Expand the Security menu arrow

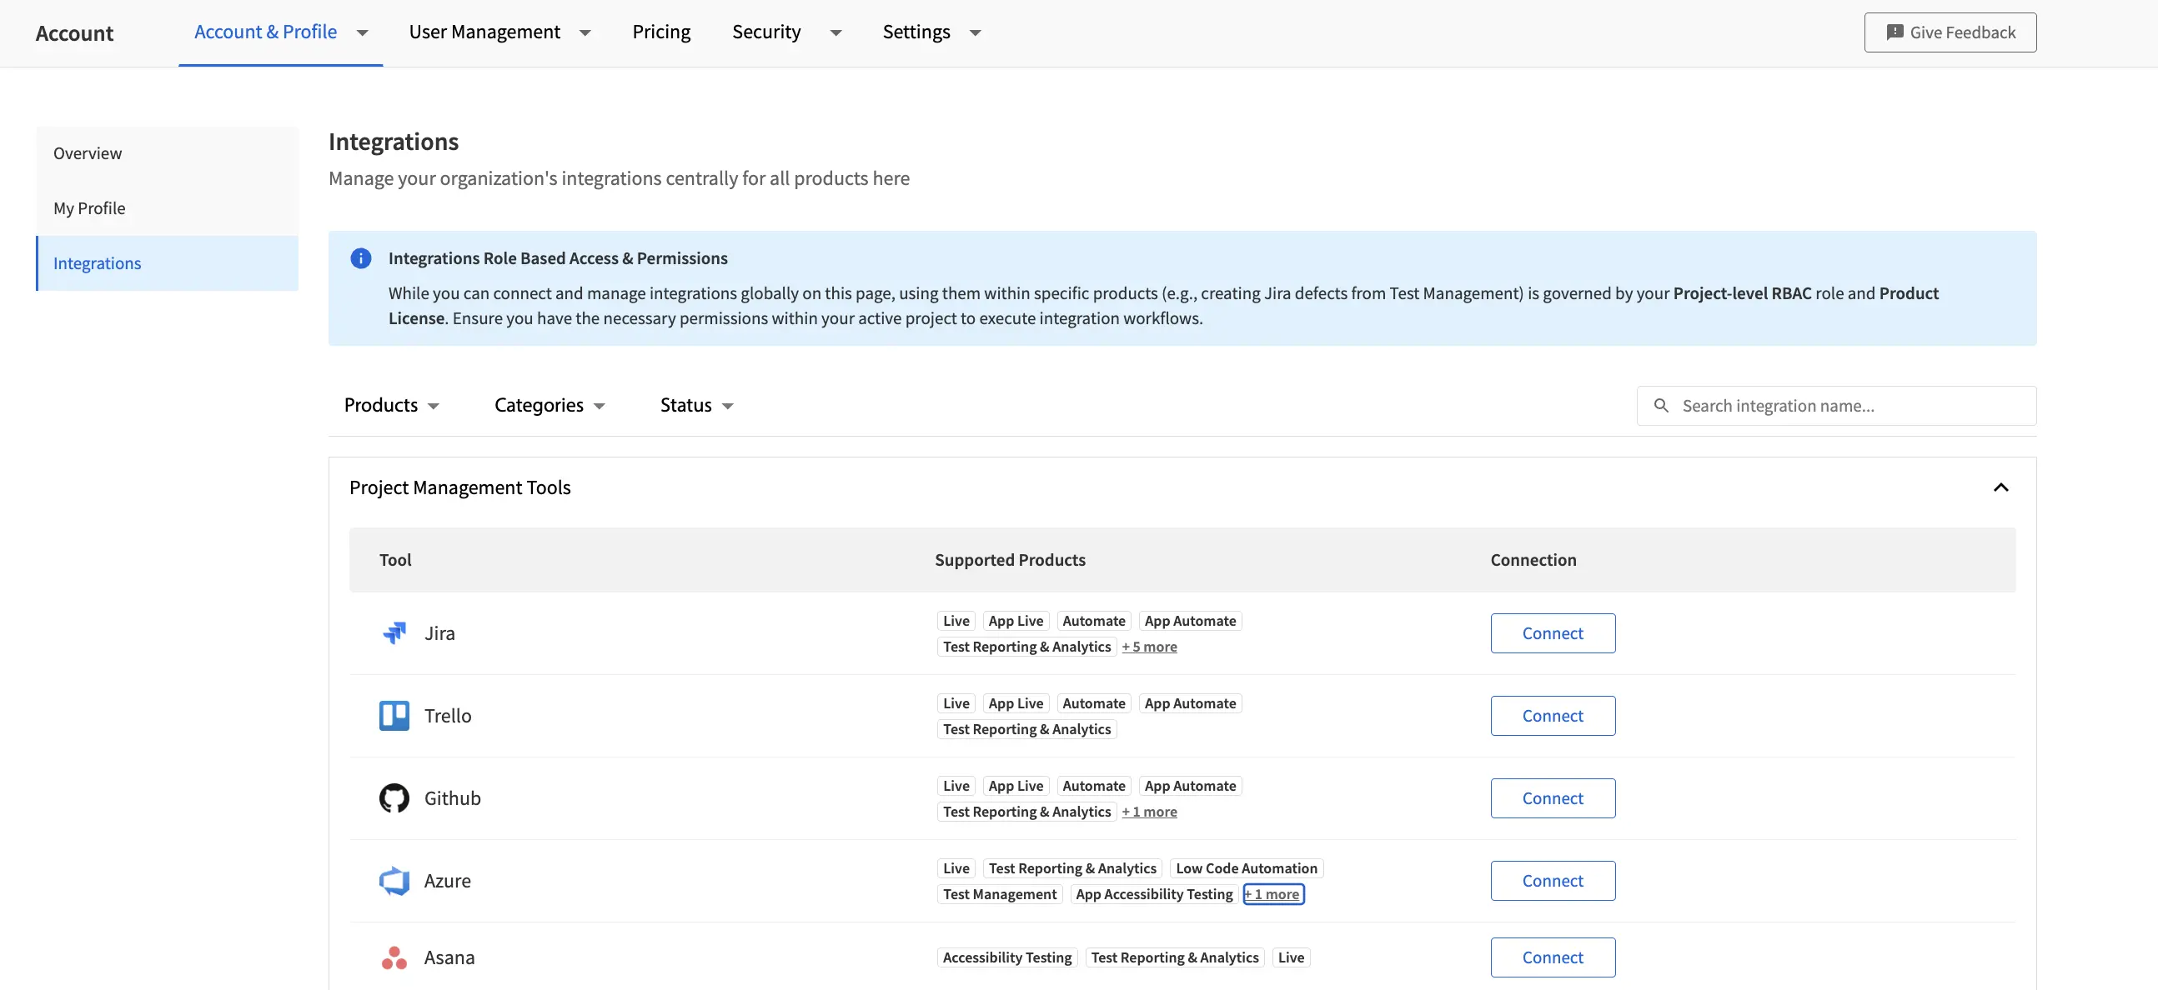[x=836, y=32]
